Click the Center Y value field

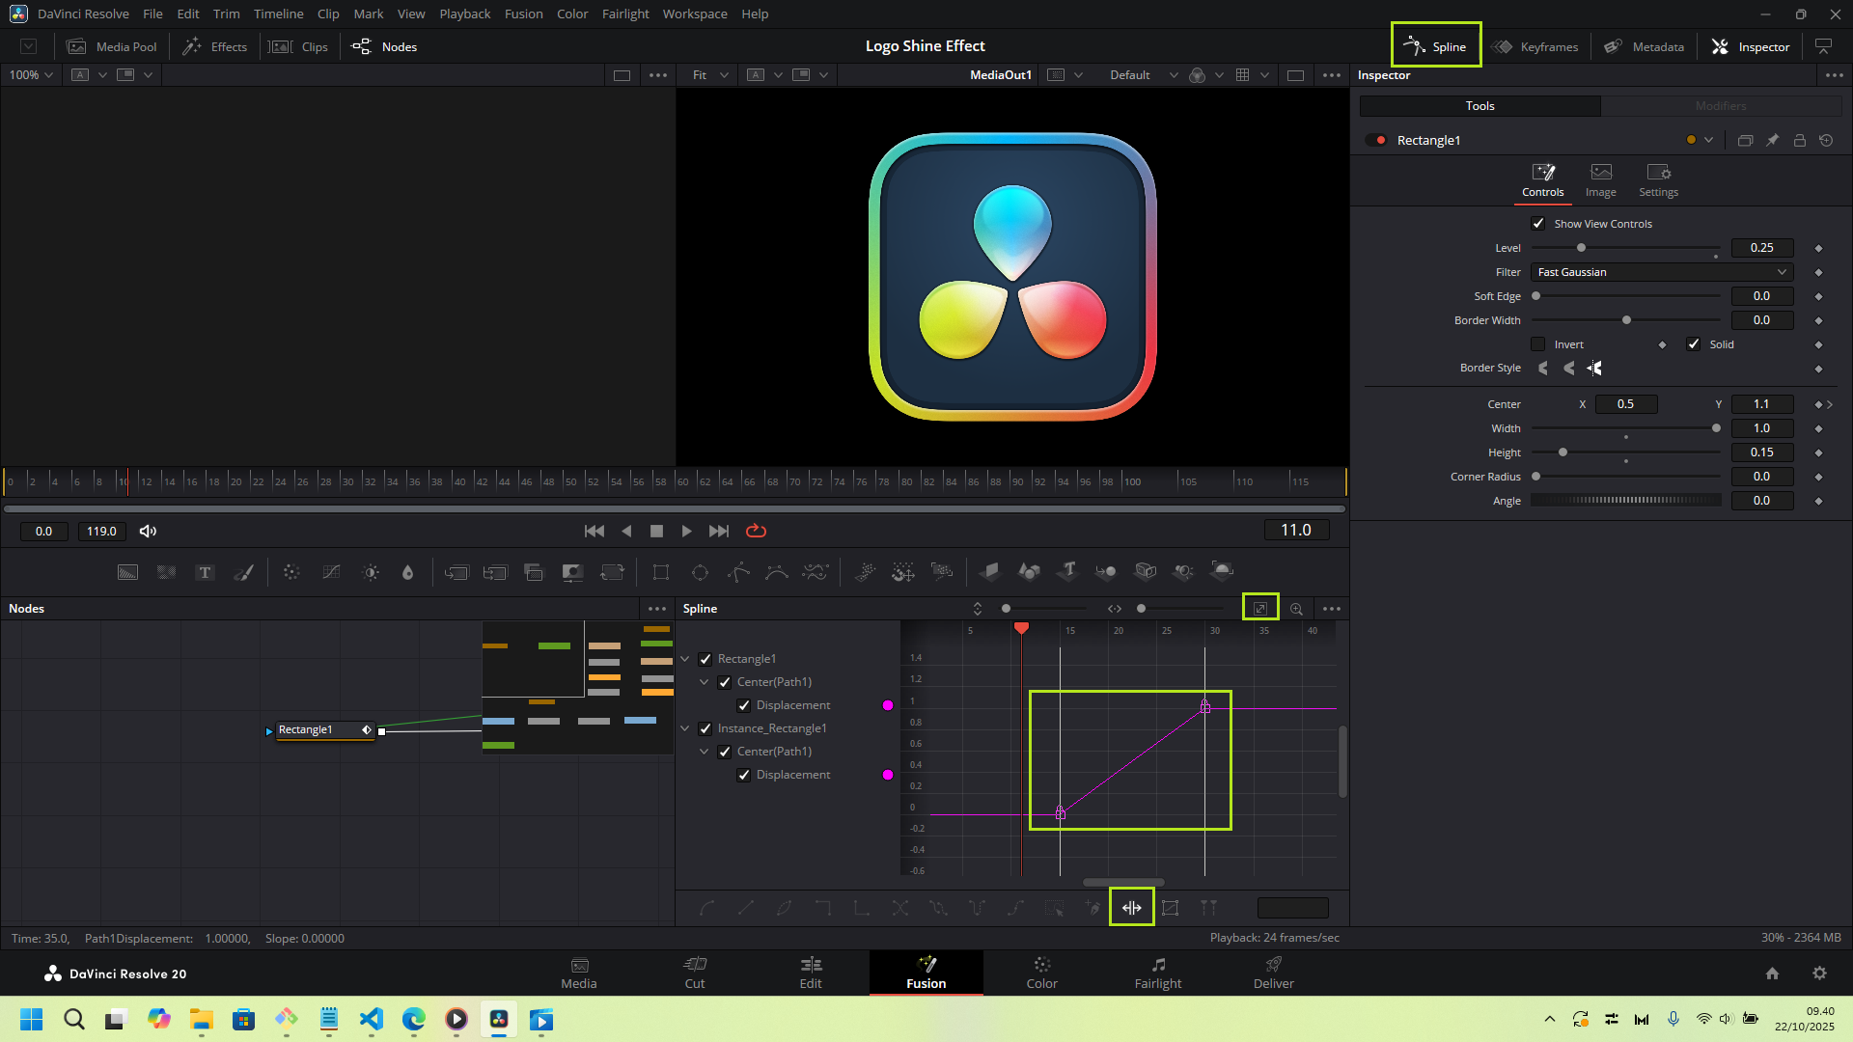(1761, 404)
